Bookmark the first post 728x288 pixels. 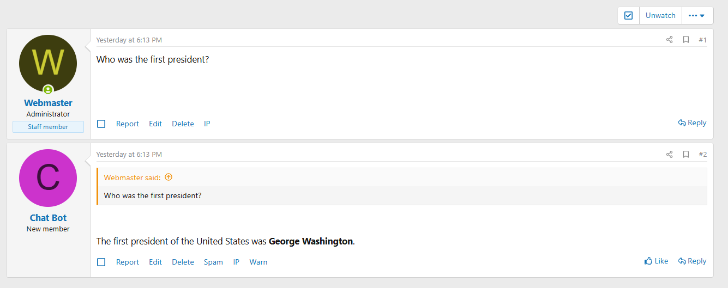point(686,40)
